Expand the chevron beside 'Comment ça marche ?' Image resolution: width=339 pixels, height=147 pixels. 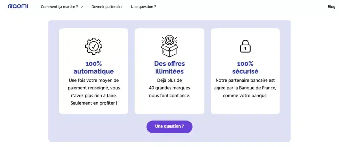click(82, 7)
